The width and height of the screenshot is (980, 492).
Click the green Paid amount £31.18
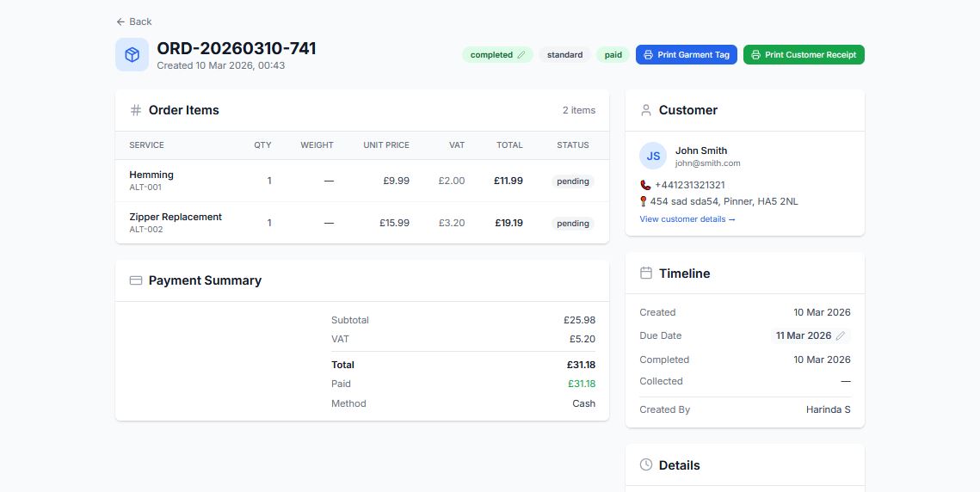pyautogui.click(x=582, y=384)
